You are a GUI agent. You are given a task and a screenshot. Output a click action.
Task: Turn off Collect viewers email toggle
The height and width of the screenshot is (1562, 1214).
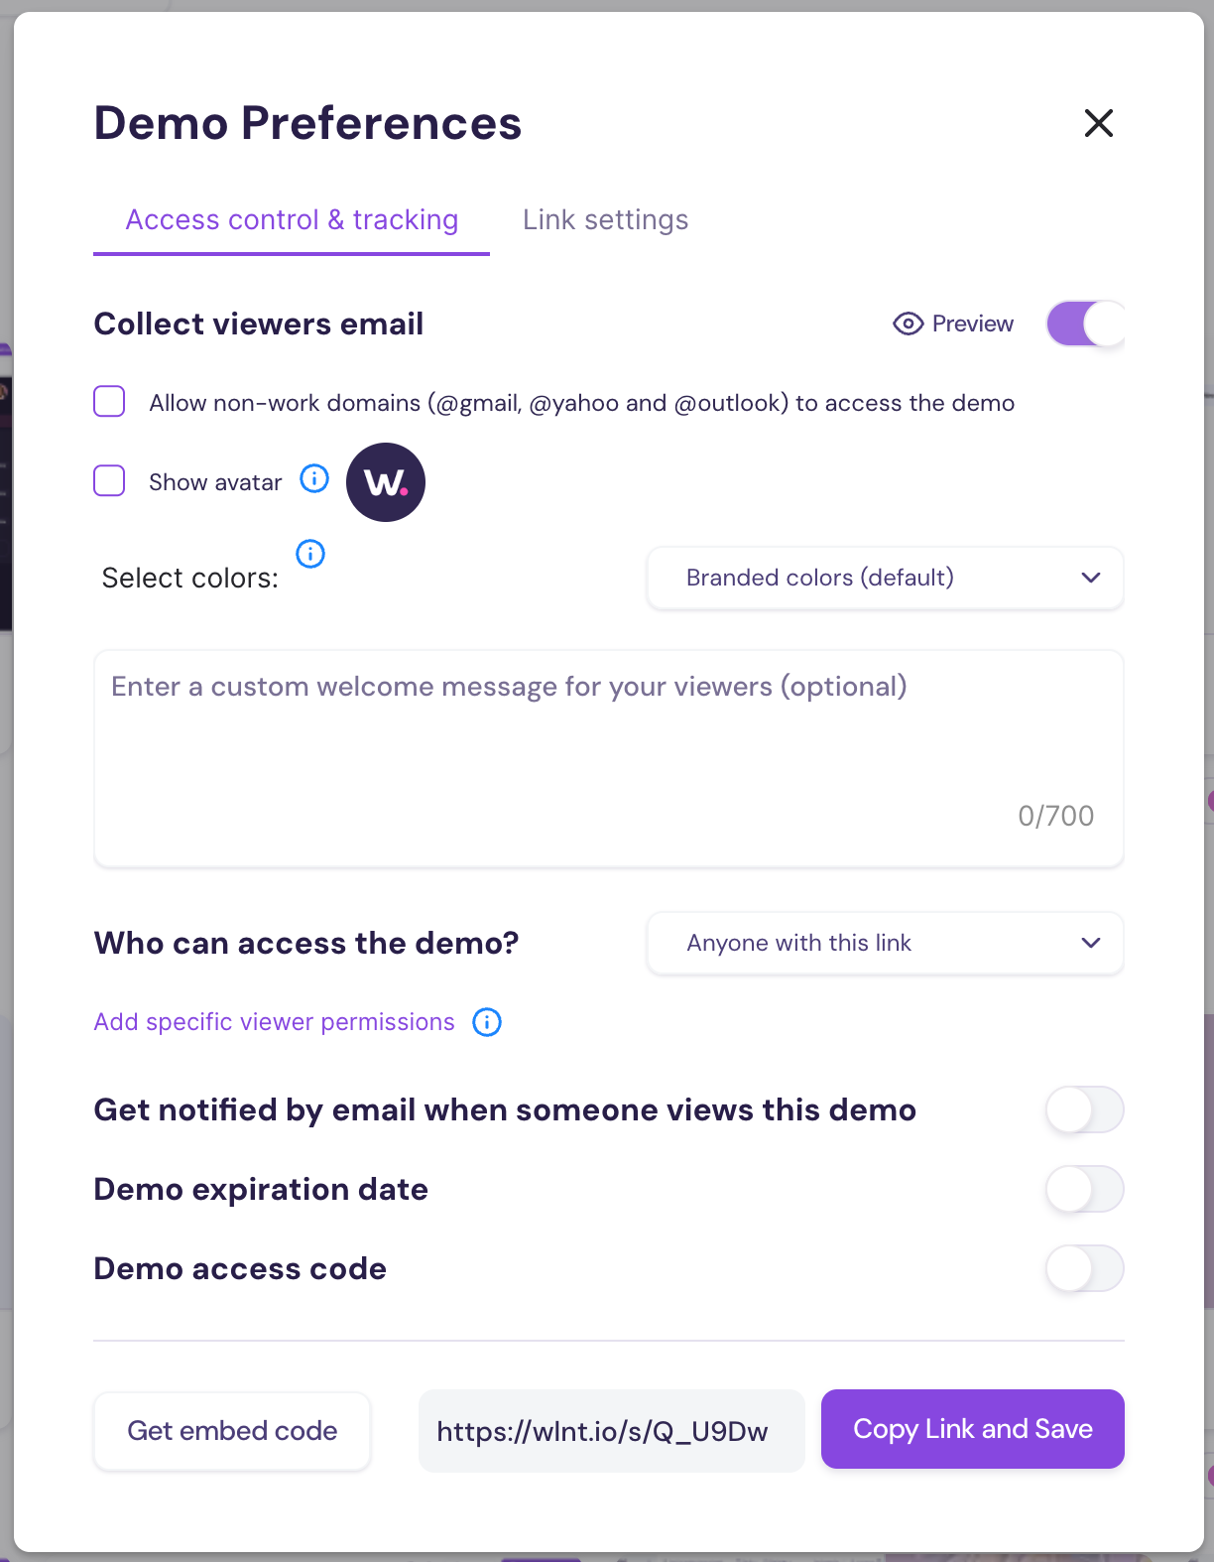coord(1085,324)
